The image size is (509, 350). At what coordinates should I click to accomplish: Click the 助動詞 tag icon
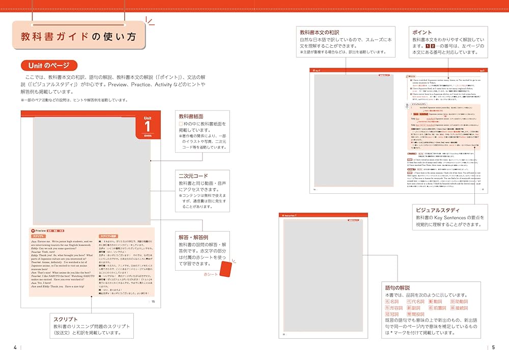459,301
